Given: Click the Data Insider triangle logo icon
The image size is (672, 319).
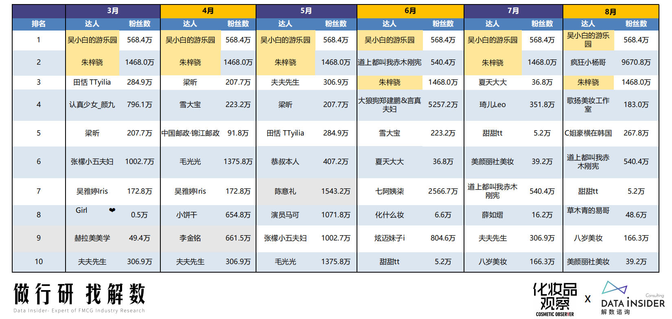Looking at the screenshot, I should (614, 288).
